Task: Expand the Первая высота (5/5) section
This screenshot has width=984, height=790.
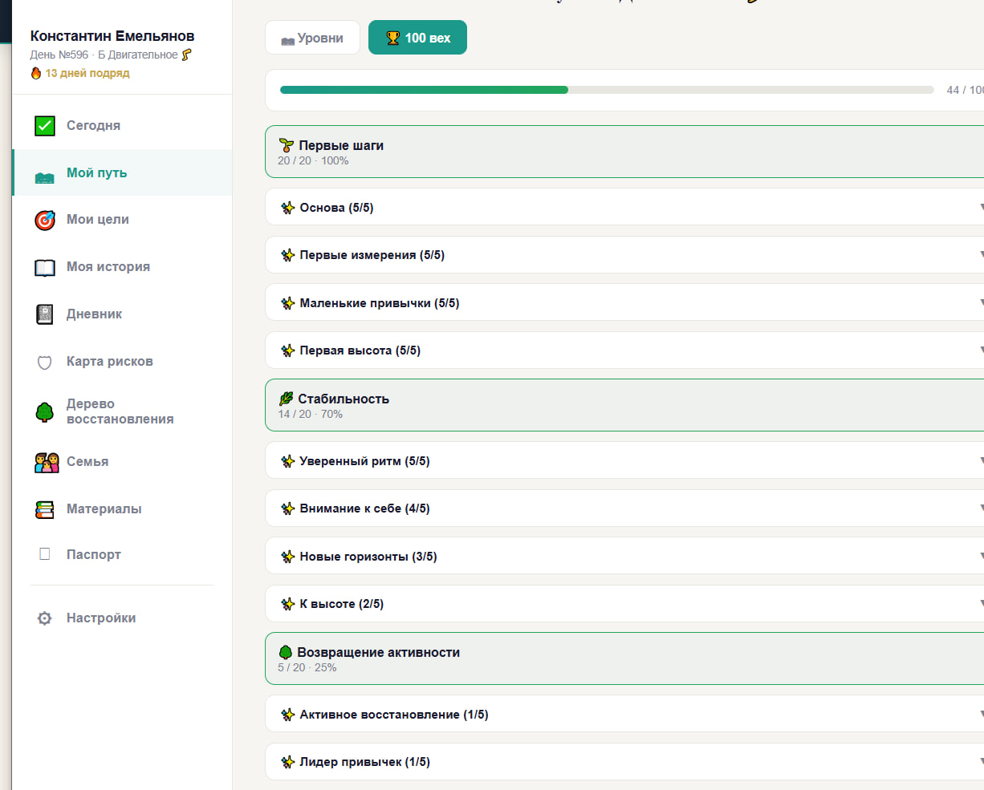Action: coord(624,350)
